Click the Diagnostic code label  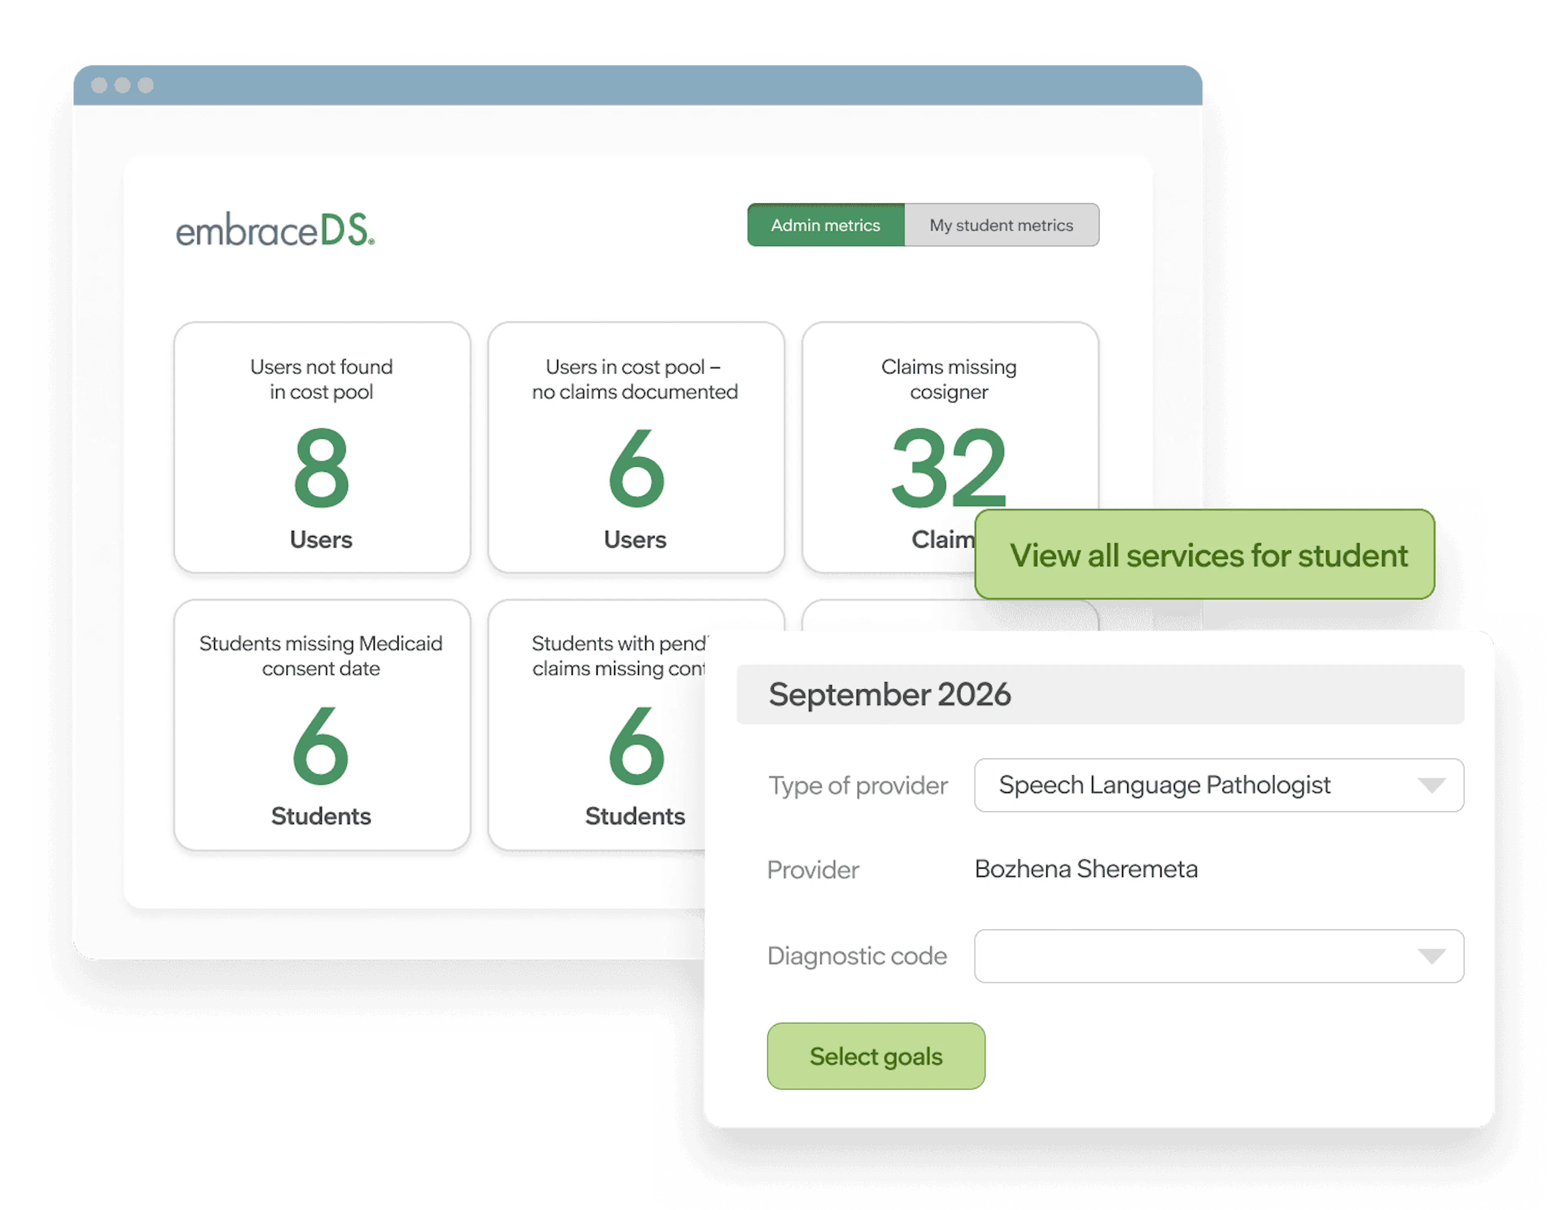click(x=857, y=956)
